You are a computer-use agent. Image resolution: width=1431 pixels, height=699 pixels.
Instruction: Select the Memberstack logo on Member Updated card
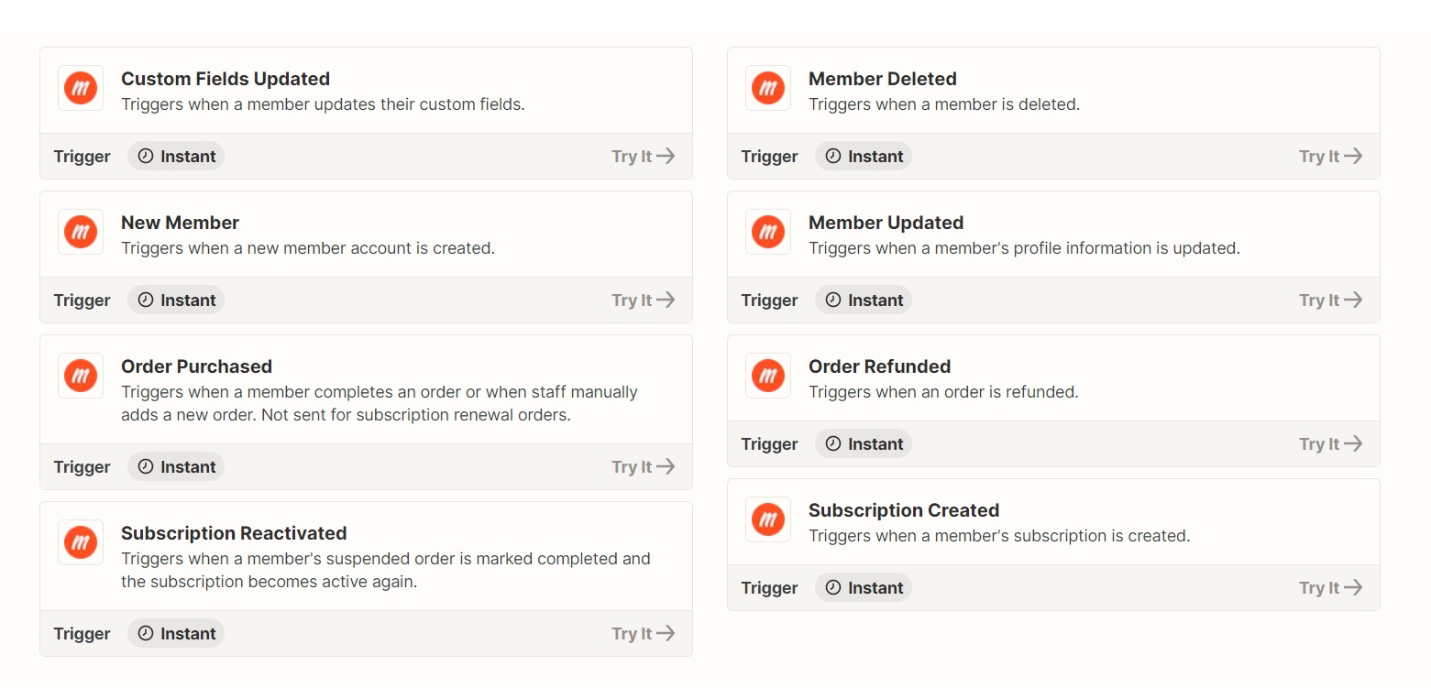767,232
